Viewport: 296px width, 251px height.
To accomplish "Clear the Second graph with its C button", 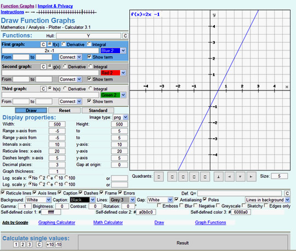I will click(x=43, y=67).
